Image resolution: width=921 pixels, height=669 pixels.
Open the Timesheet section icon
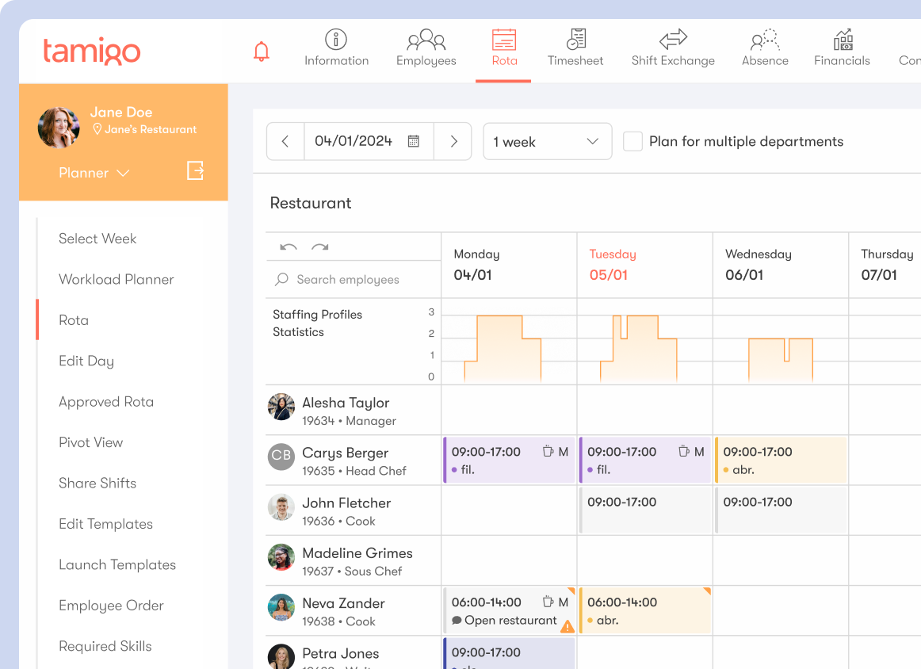(x=575, y=39)
